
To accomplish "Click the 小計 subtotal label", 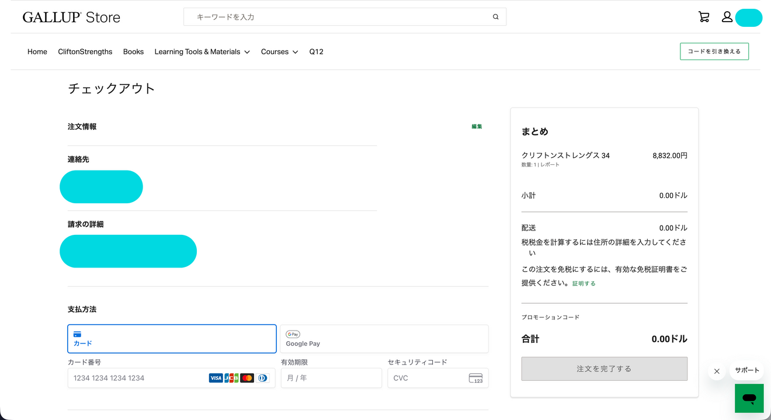I will point(529,195).
